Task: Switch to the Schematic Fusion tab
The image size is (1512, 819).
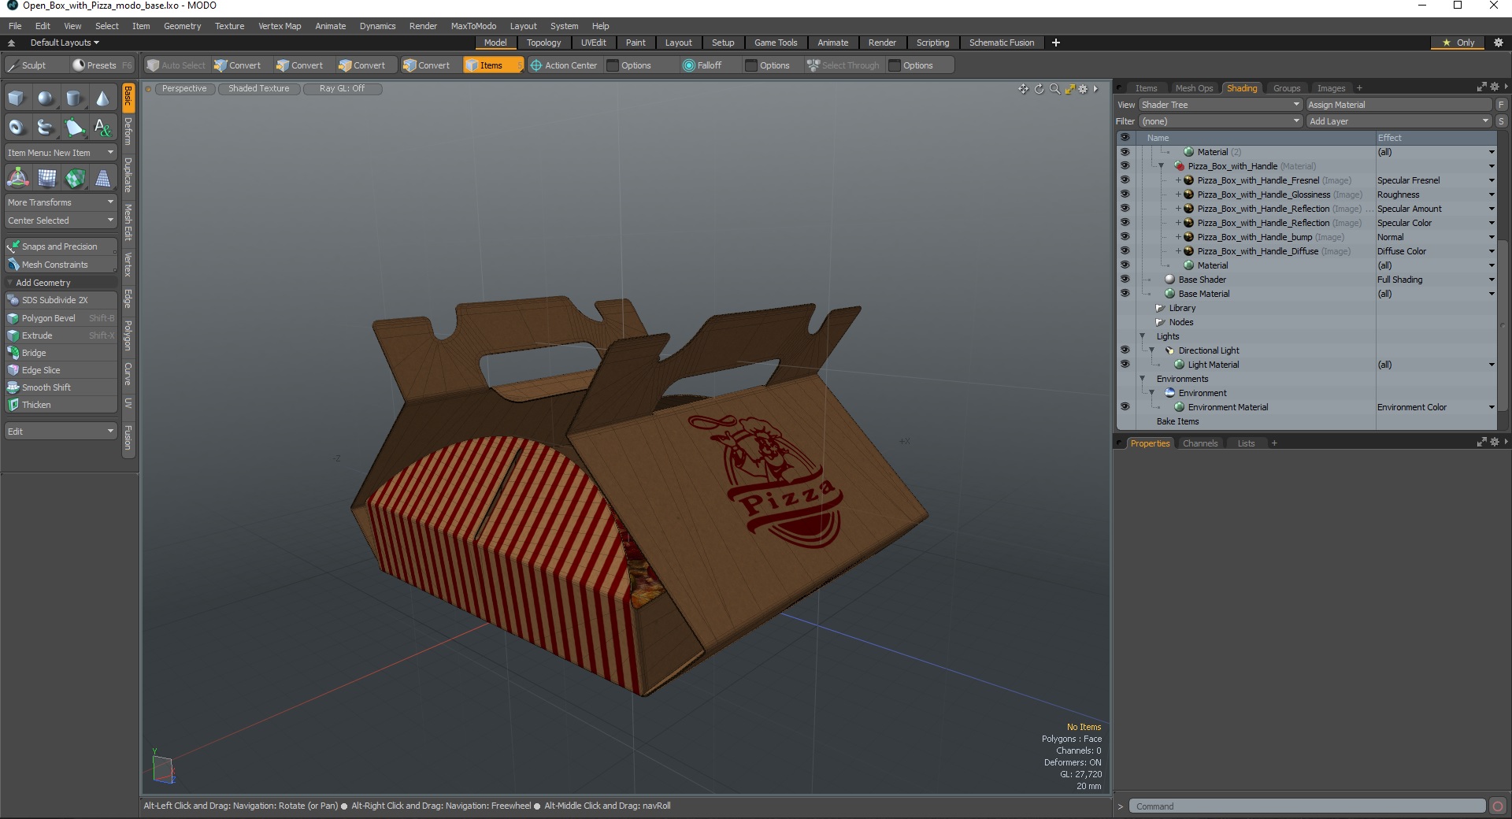Action: click(x=1001, y=43)
